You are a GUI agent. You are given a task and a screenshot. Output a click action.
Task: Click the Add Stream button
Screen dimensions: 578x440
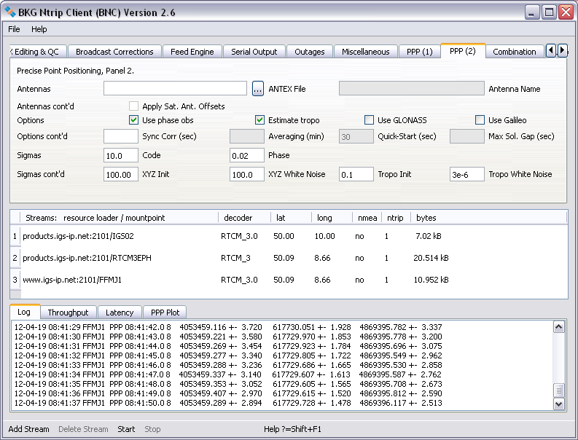coord(29,429)
